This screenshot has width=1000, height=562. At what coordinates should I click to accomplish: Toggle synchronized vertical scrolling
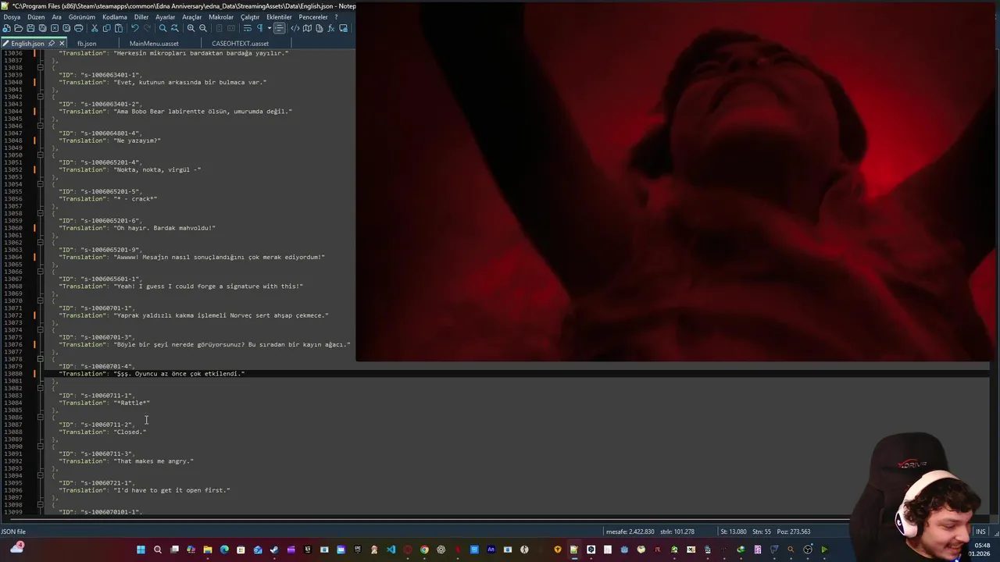tap(219, 28)
